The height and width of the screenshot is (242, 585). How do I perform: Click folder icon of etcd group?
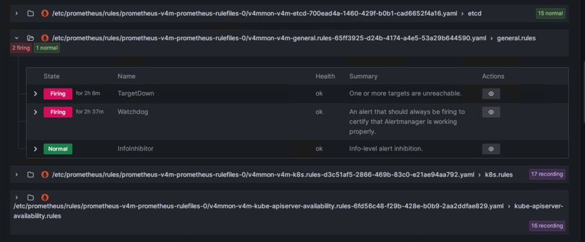coord(30,13)
